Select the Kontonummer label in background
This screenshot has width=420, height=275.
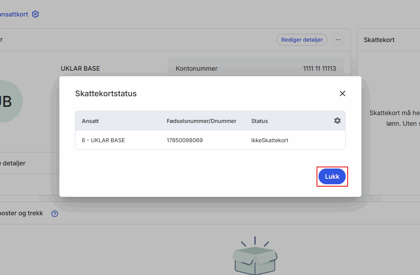(x=196, y=68)
